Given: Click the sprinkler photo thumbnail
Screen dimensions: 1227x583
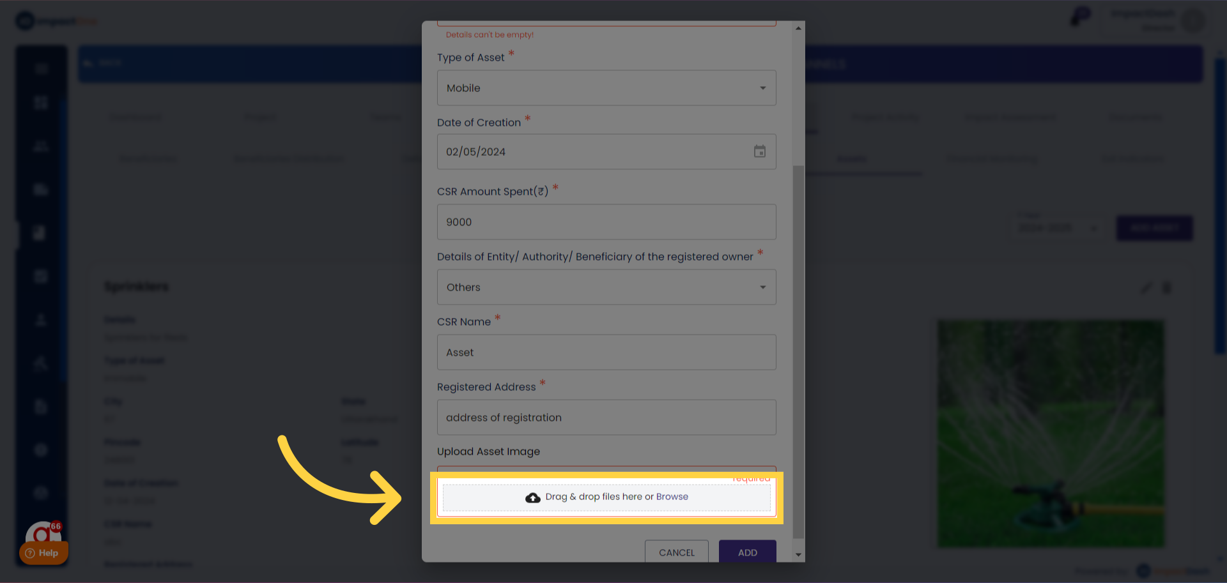Looking at the screenshot, I should (x=1051, y=434).
